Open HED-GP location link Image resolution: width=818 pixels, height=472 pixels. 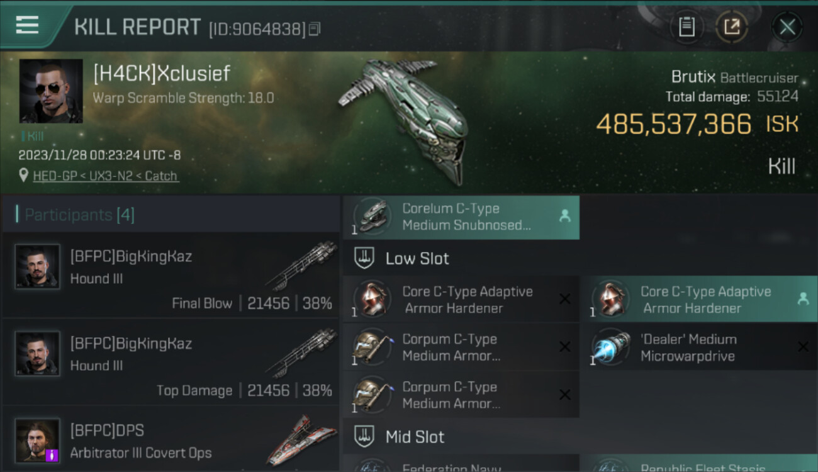pyautogui.click(x=106, y=176)
